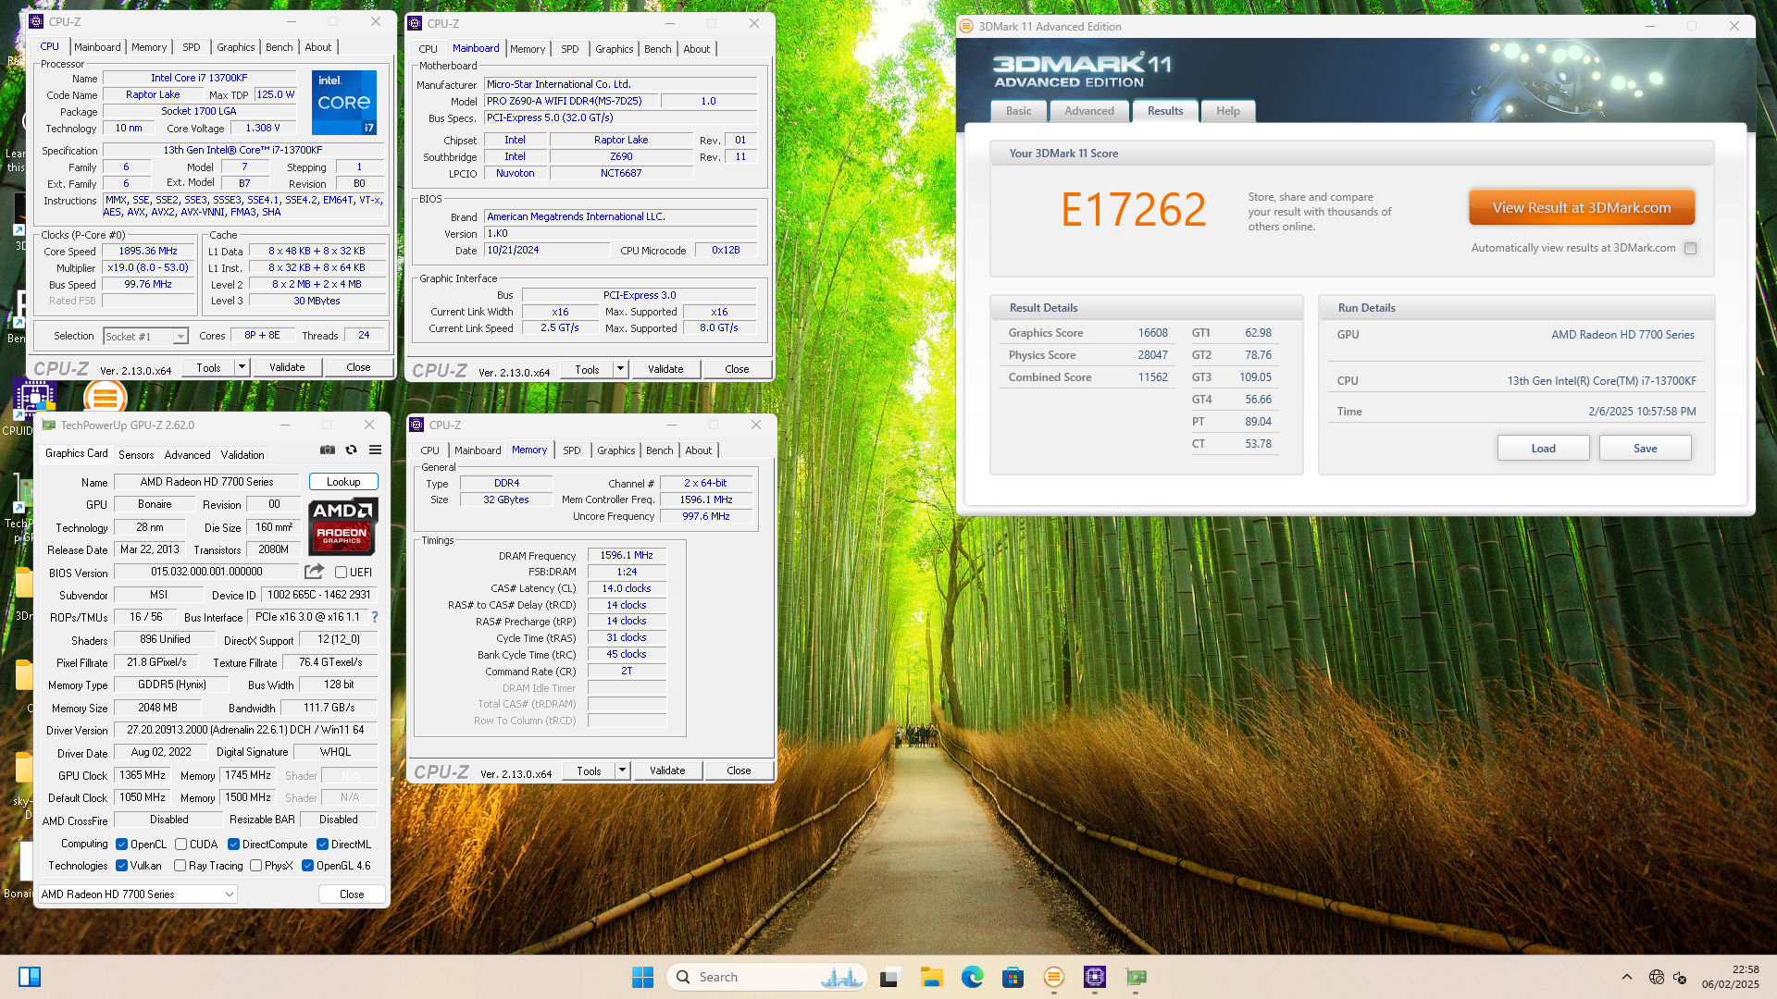The image size is (1777, 999).
Task: Expand Tools arrow in CPU-Z Memory window
Action: coord(622,771)
